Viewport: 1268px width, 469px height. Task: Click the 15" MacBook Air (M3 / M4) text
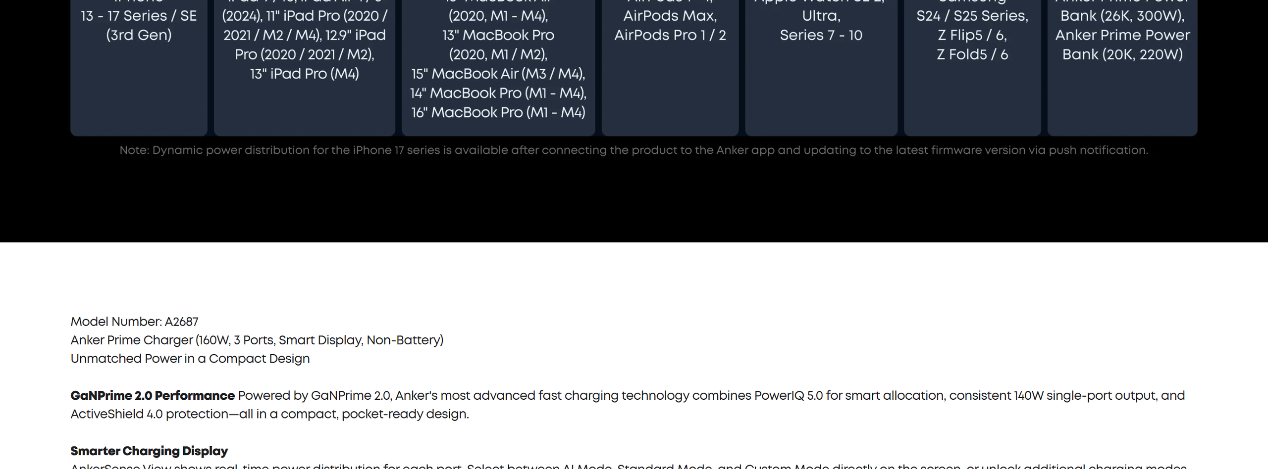498,74
